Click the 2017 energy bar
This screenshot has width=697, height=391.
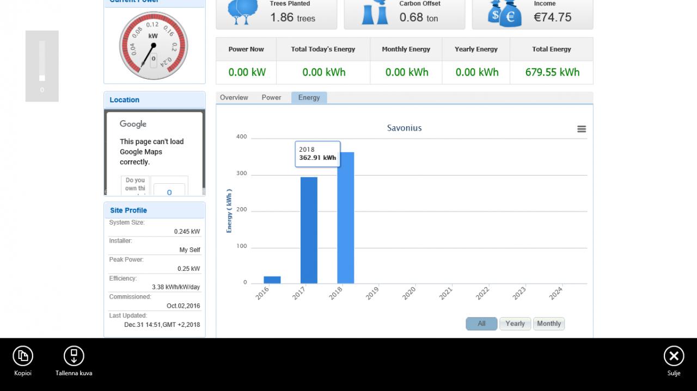click(309, 230)
